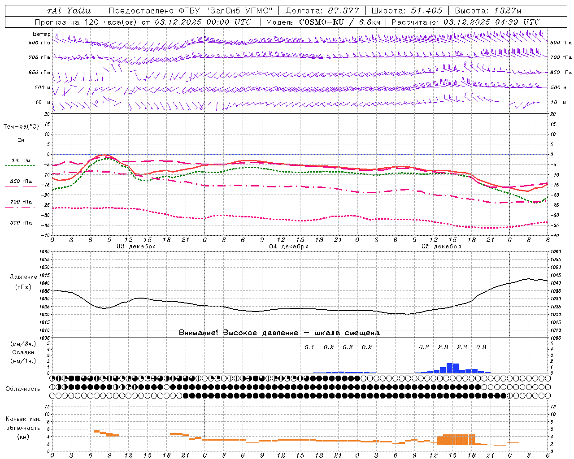
Task: Click the 0.1 precipitation value
Action: pyautogui.click(x=309, y=347)
